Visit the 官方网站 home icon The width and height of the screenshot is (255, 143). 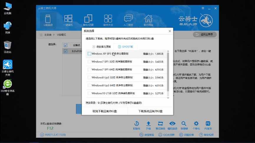point(148,21)
